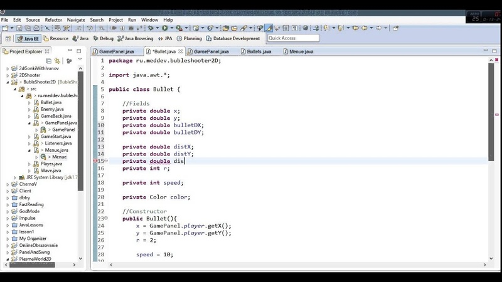Switch to the JPA perspective

pos(165,38)
